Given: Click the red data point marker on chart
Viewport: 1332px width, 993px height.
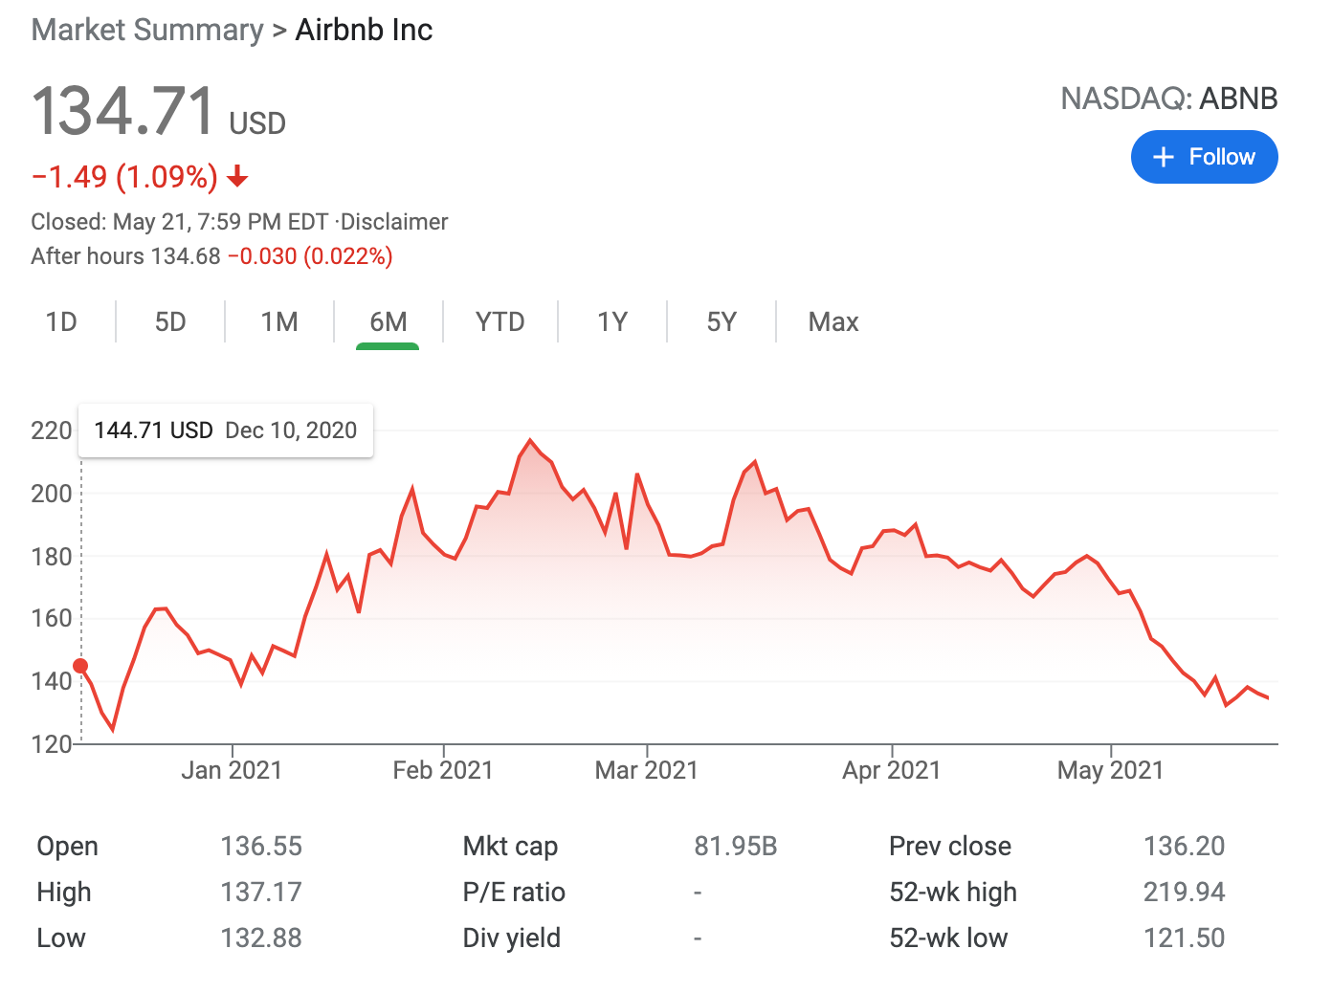Looking at the screenshot, I should click(80, 666).
